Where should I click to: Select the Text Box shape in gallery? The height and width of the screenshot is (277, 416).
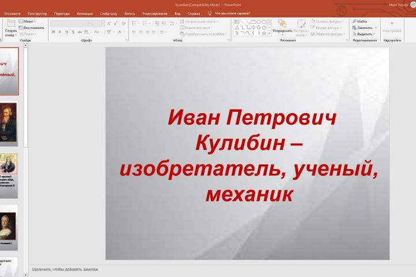click(237, 22)
